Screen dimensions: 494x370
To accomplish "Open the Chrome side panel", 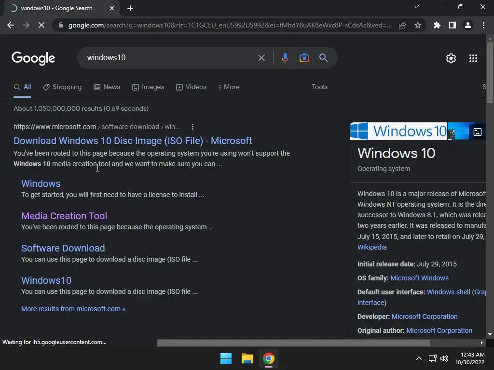I will pos(453,25).
